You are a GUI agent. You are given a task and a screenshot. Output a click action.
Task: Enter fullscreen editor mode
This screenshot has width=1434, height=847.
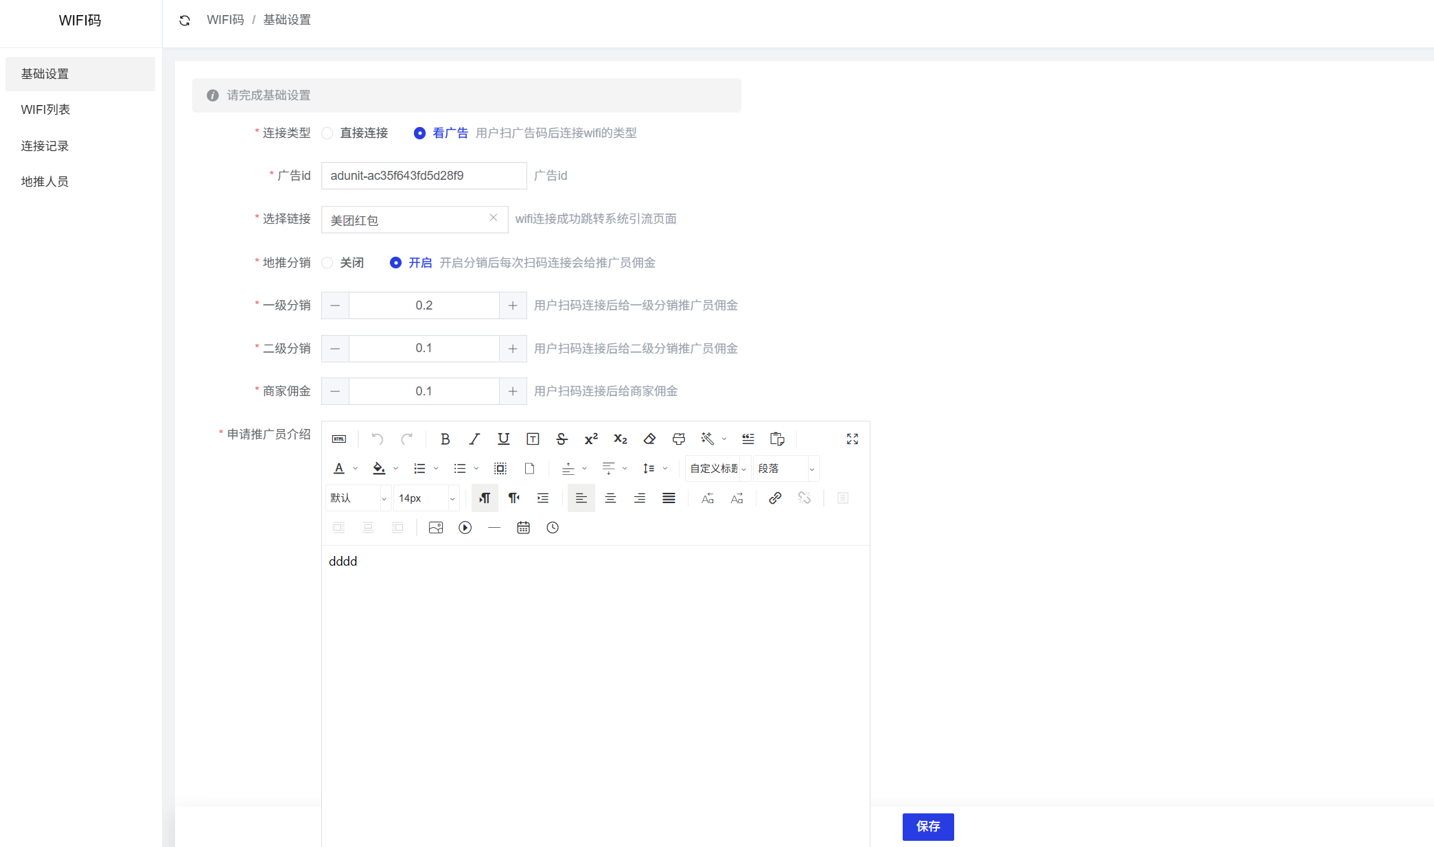[853, 439]
